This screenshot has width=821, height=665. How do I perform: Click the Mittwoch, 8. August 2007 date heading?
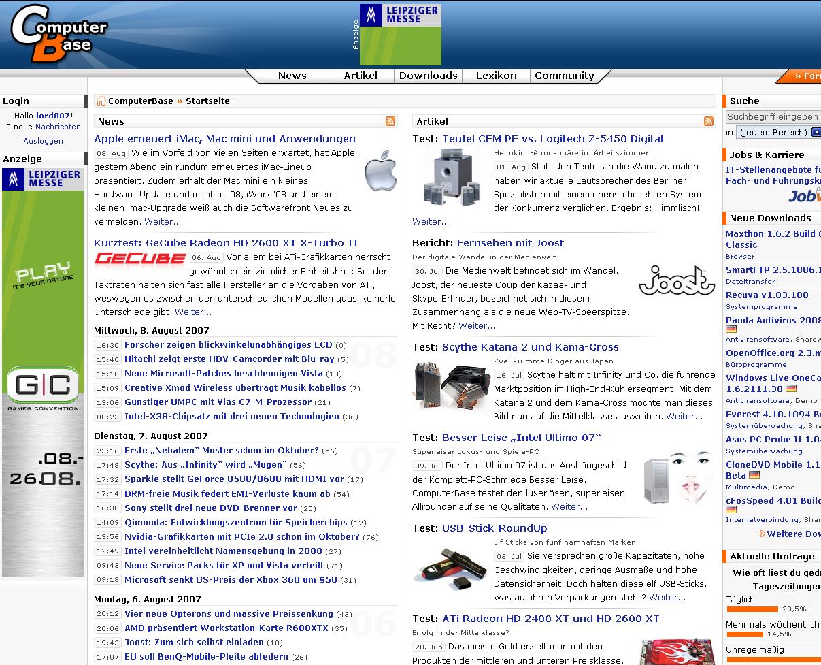click(151, 330)
